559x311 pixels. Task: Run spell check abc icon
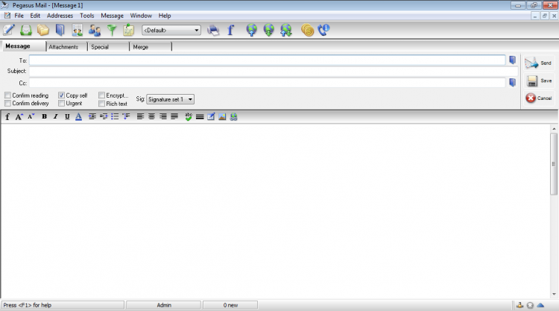pyautogui.click(x=189, y=116)
